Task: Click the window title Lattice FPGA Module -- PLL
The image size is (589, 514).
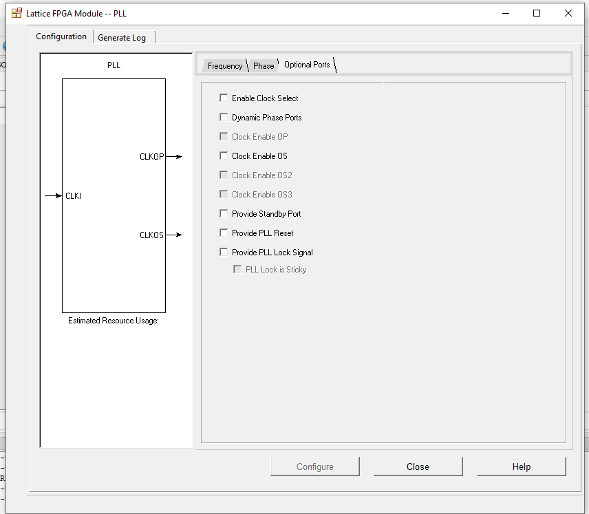Action: (x=76, y=14)
